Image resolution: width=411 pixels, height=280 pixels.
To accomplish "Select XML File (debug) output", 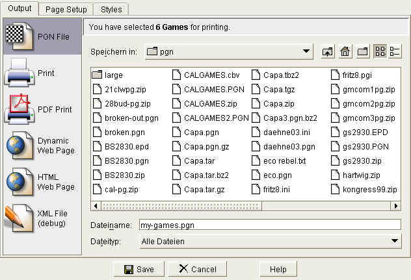I will pos(40,218).
